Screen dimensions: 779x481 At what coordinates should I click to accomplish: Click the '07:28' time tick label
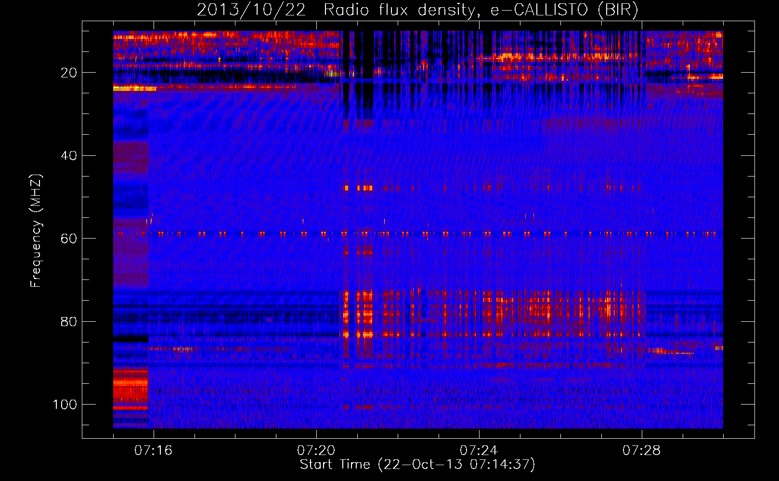point(641,451)
